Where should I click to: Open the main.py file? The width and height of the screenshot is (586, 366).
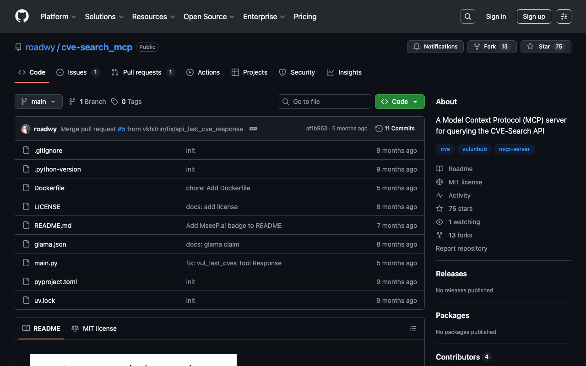(46, 263)
